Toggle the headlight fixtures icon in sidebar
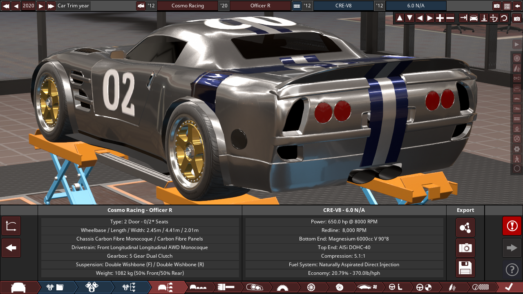This screenshot has width=523, height=294. click(517, 108)
